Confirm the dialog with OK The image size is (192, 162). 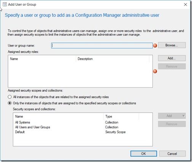[144, 154]
